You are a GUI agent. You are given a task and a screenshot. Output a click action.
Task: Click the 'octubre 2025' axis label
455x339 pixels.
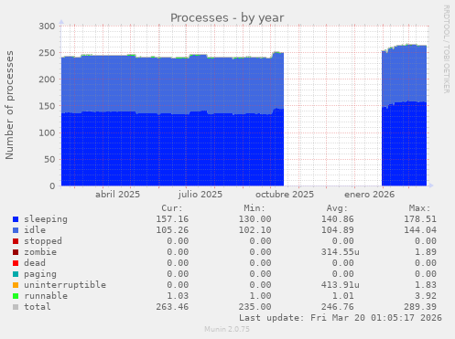285,195
